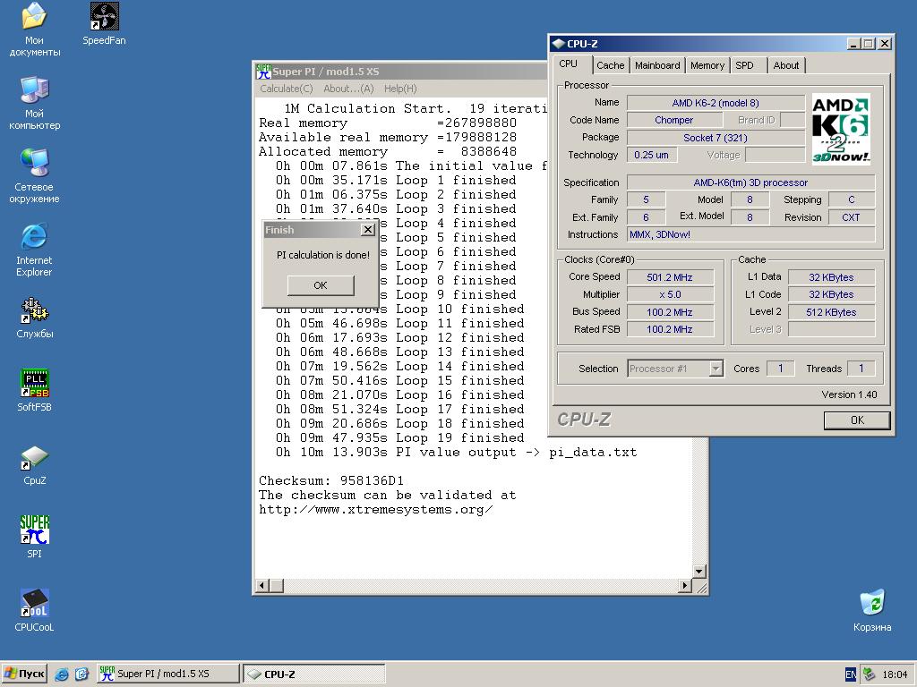Click the 501.2 MHz core speed value
The image size is (917, 687).
click(670, 277)
